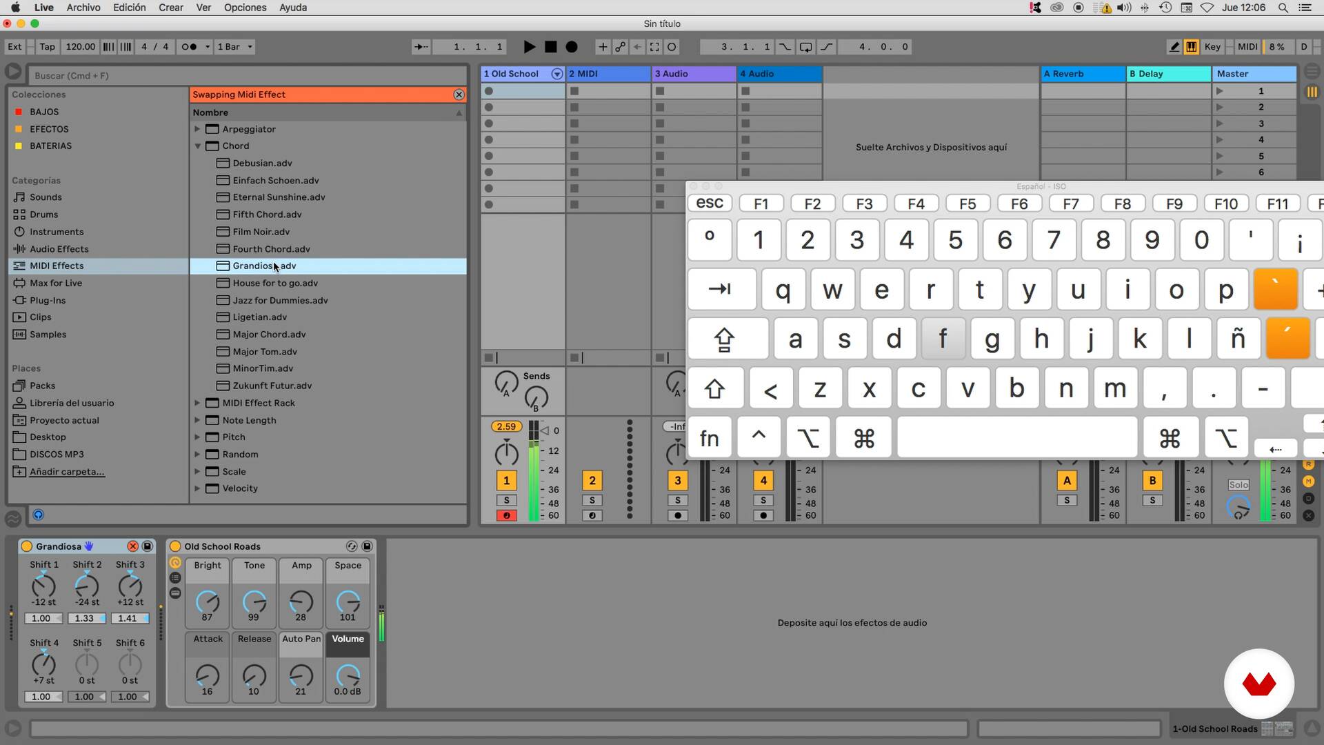Click the Re-enable Automation arrow icon
Image resolution: width=1324 pixels, height=745 pixels.
pos(637,47)
